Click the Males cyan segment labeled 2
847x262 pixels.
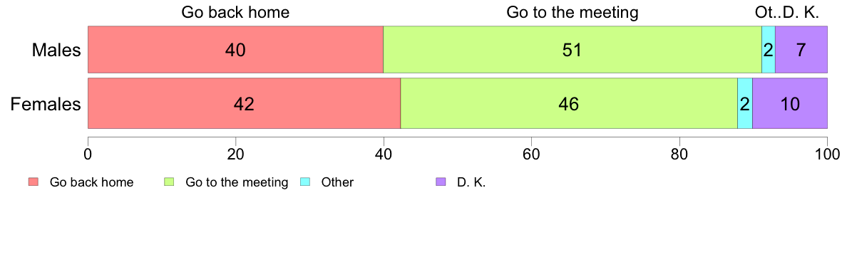(x=768, y=50)
